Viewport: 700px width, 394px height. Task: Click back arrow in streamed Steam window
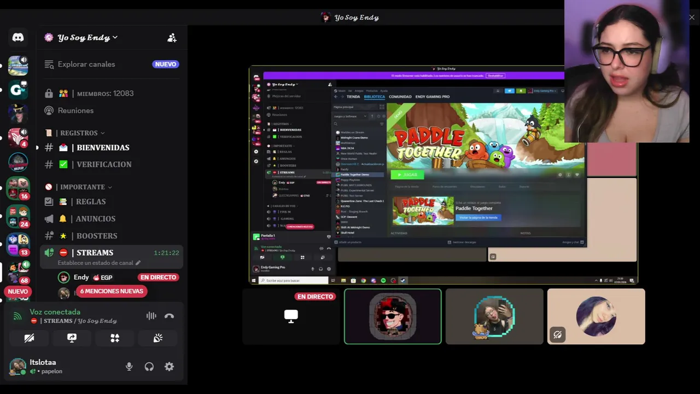coord(336,97)
